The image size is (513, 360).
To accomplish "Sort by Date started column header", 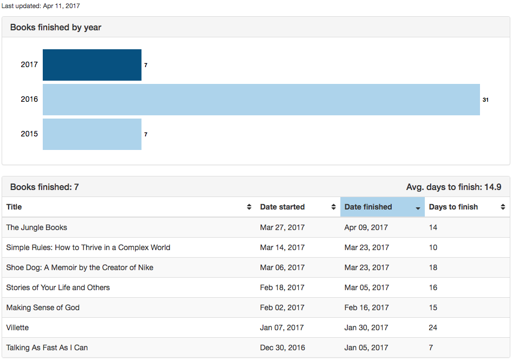I will (x=282, y=207).
